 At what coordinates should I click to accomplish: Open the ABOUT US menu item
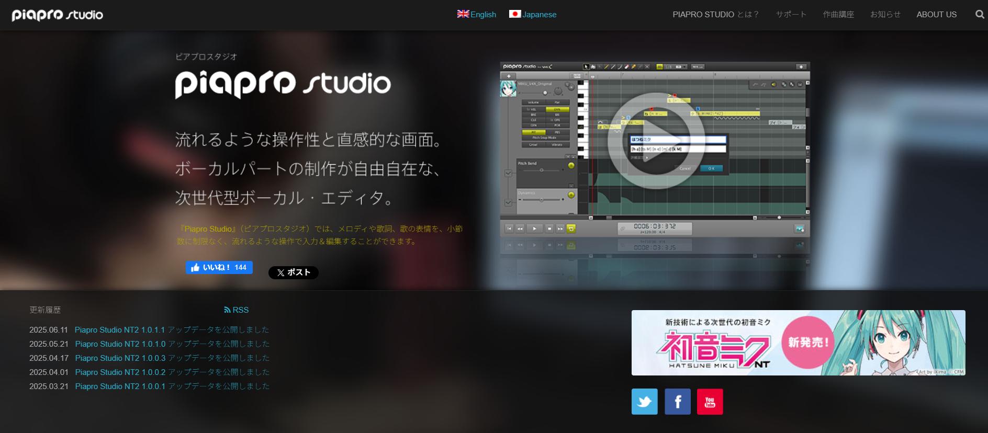(x=937, y=15)
